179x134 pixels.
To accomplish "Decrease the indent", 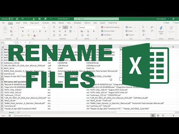I will tap(54, 35).
